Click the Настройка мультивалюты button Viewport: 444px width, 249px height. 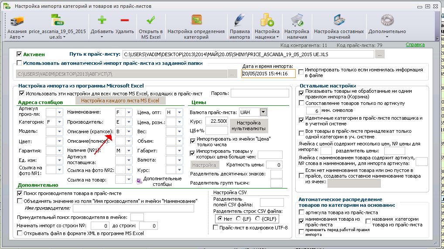pos(249,126)
